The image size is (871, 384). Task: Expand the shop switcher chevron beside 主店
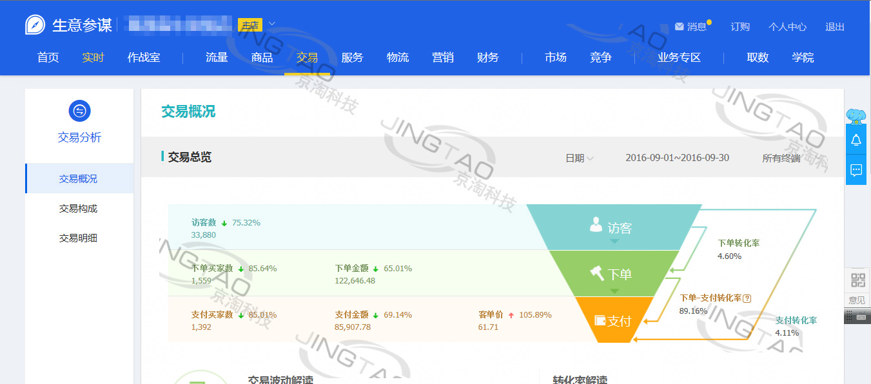272,24
